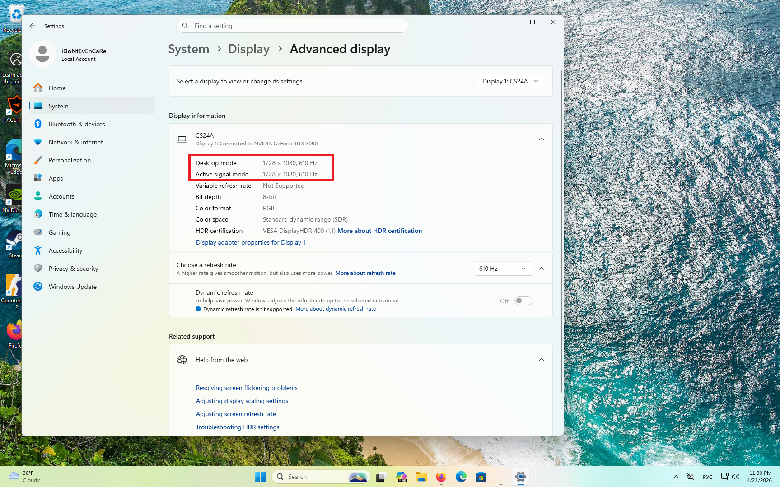Launch Firefox from the taskbar
The width and height of the screenshot is (780, 487).
pyautogui.click(x=441, y=477)
